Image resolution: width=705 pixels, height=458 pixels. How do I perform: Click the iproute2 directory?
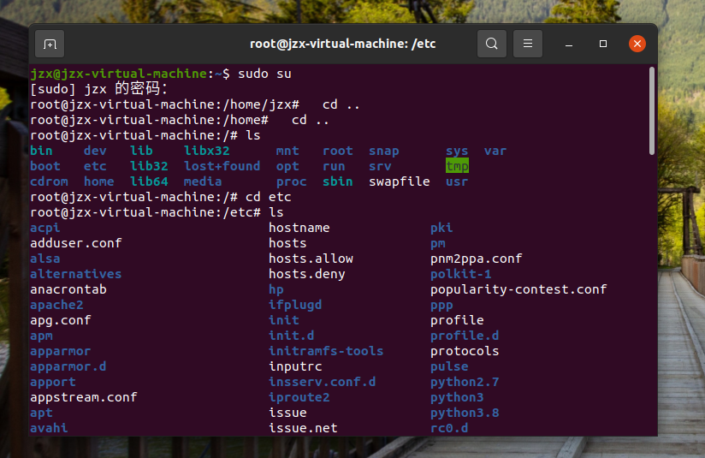click(x=299, y=397)
